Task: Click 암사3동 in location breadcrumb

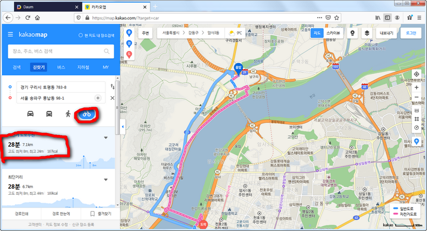Action: pos(213,33)
